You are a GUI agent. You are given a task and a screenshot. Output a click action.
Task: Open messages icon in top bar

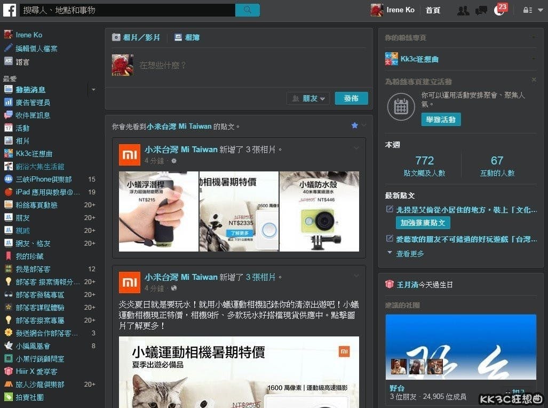(x=481, y=10)
